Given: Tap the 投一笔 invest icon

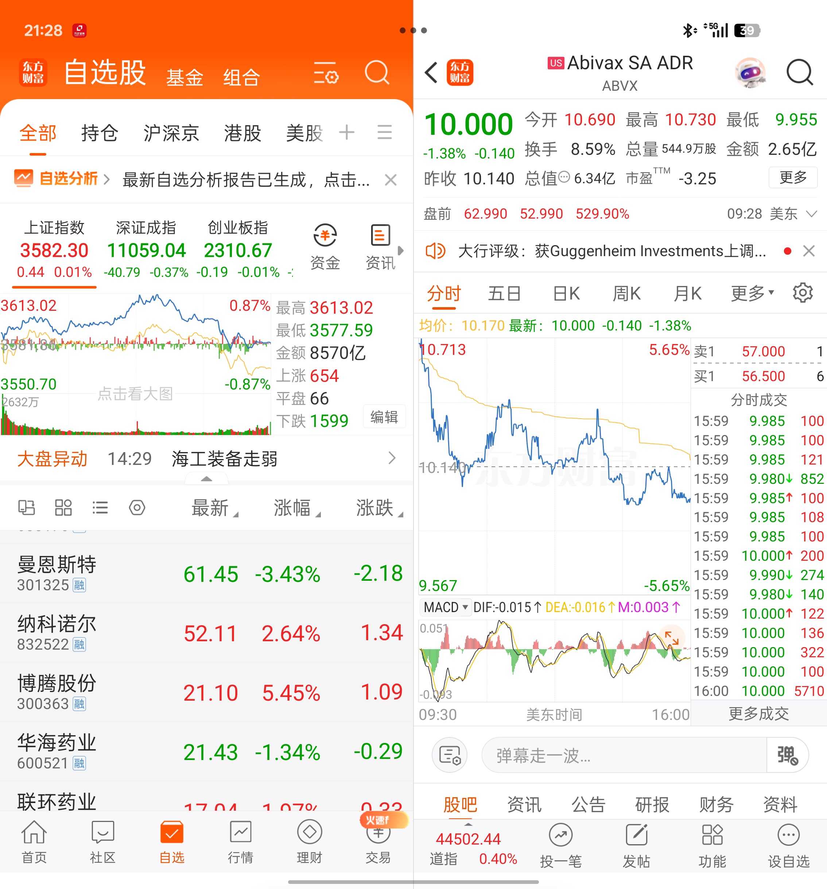Looking at the screenshot, I should [561, 846].
